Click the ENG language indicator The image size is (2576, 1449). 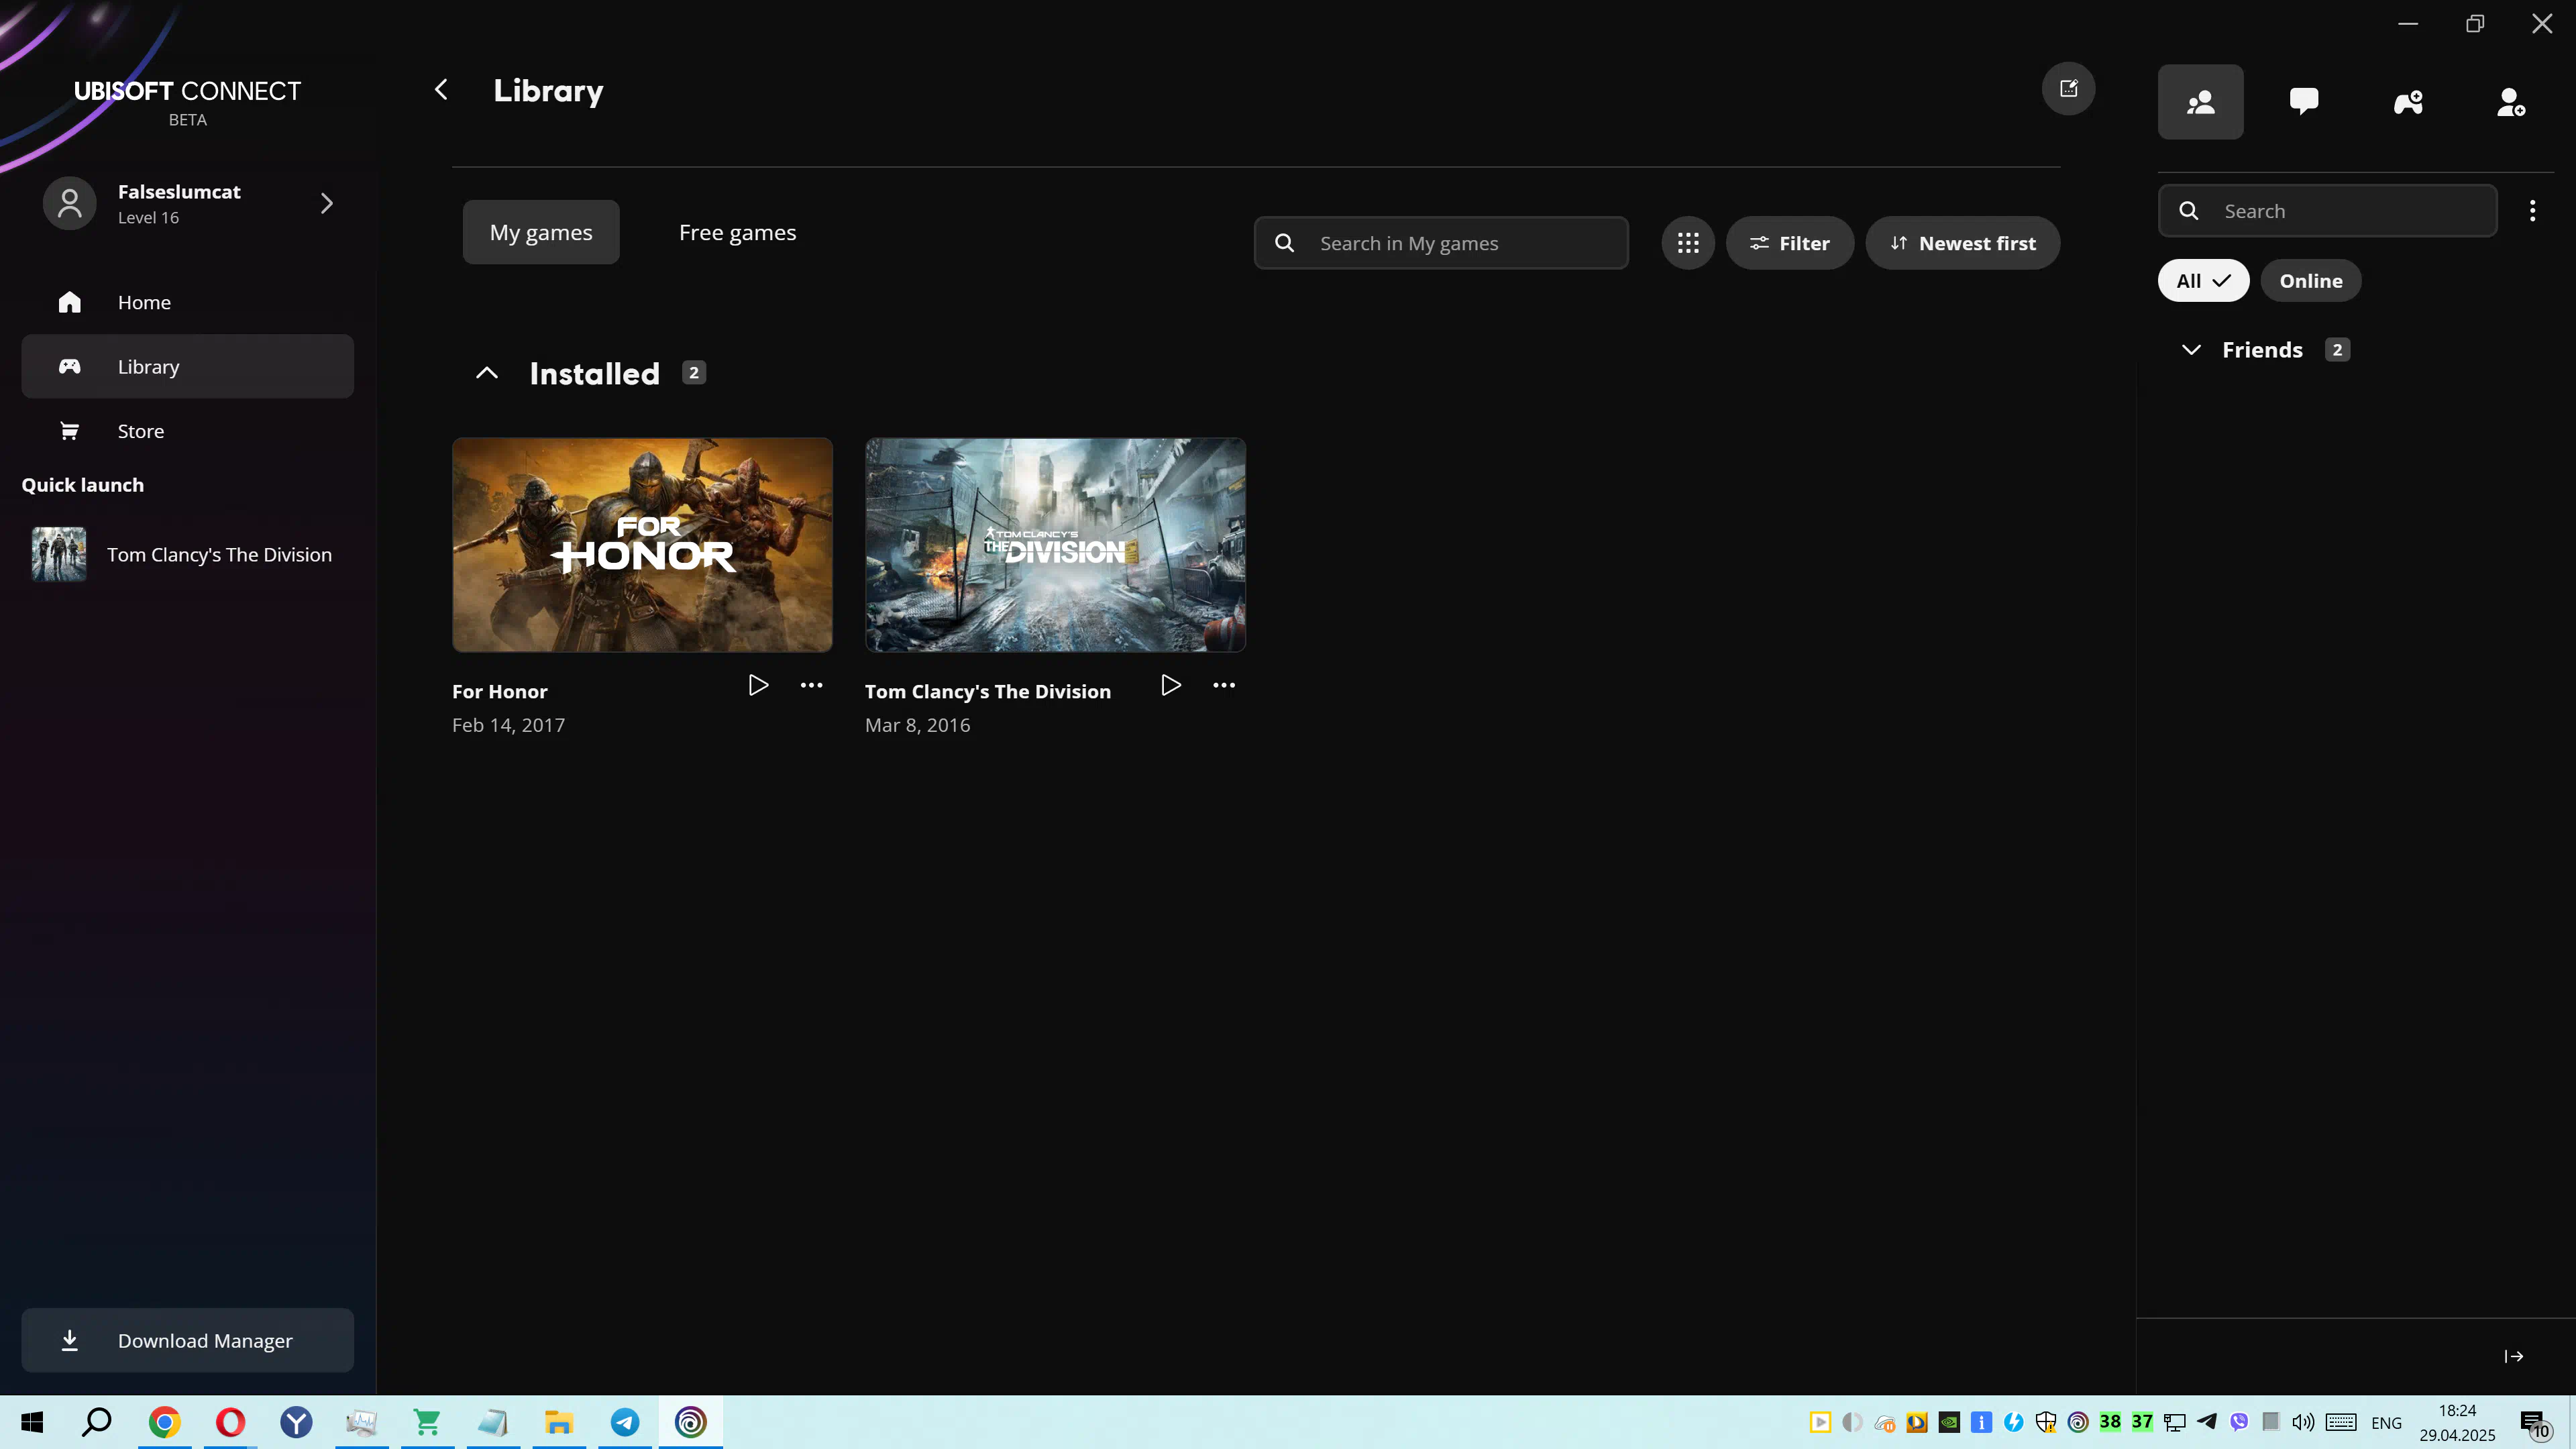click(2386, 1423)
